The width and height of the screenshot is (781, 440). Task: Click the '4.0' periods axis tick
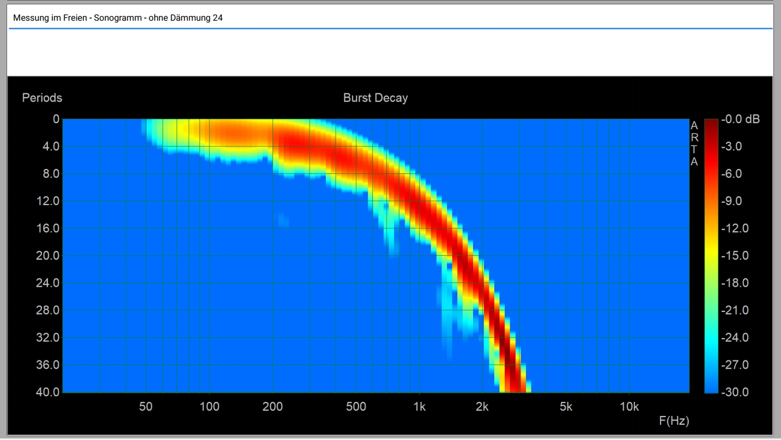[x=51, y=147]
